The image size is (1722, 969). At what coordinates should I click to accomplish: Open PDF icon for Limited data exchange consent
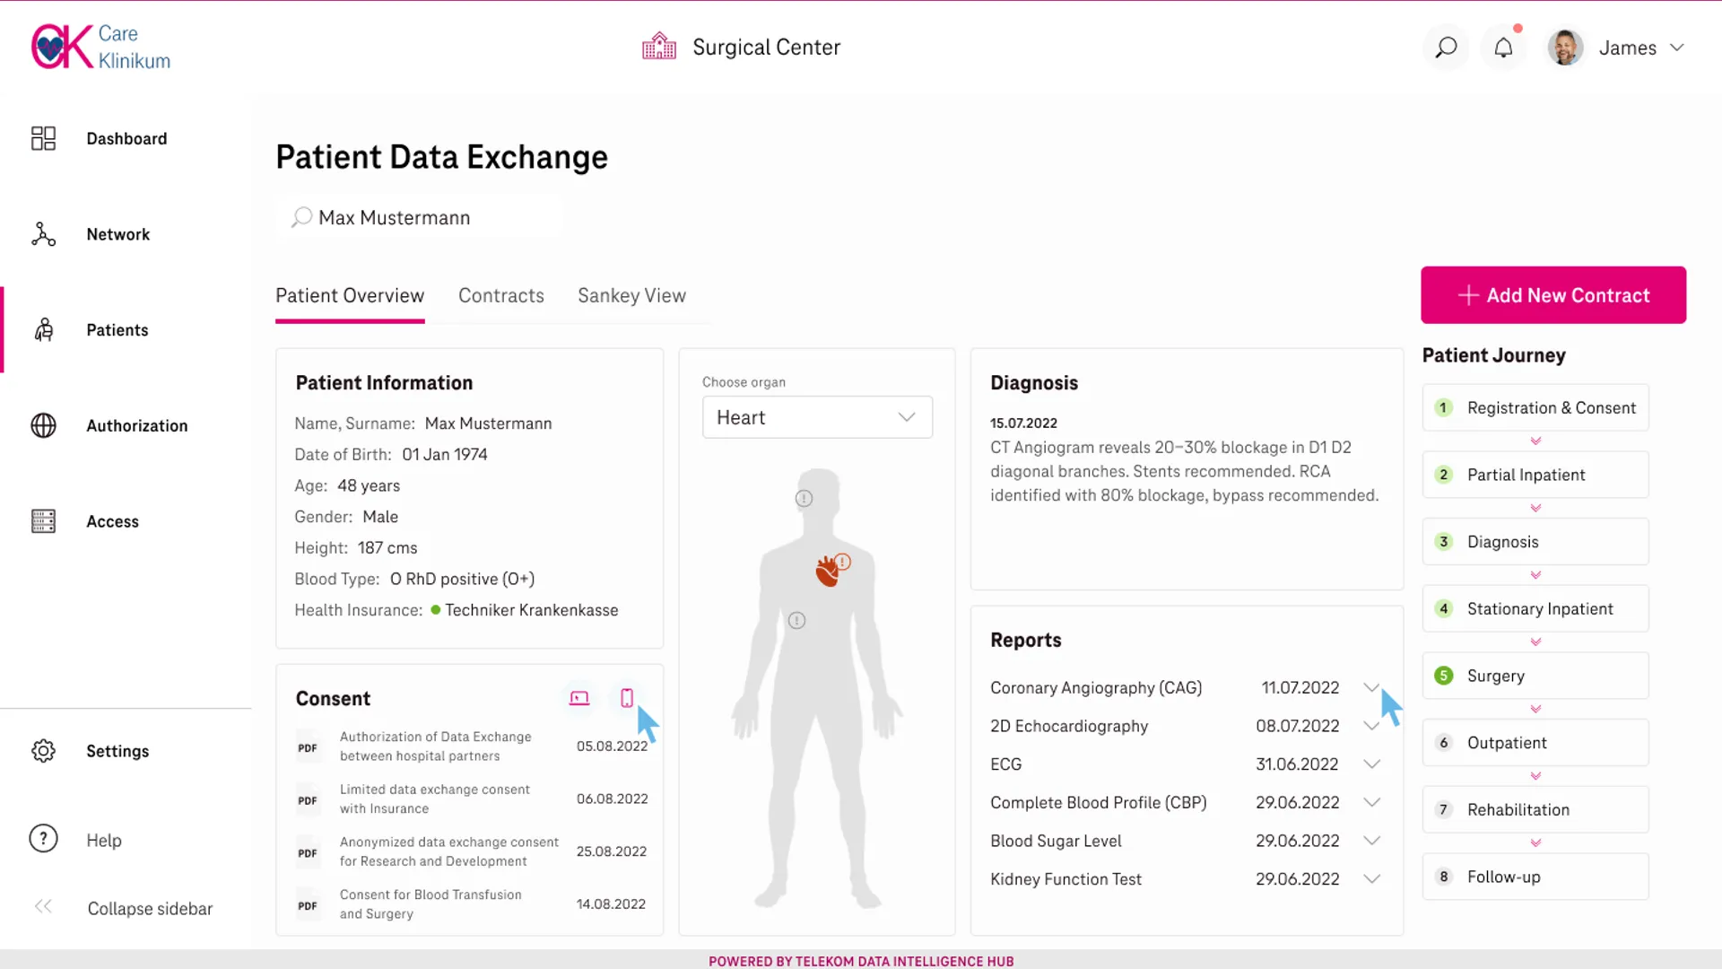tap(308, 800)
